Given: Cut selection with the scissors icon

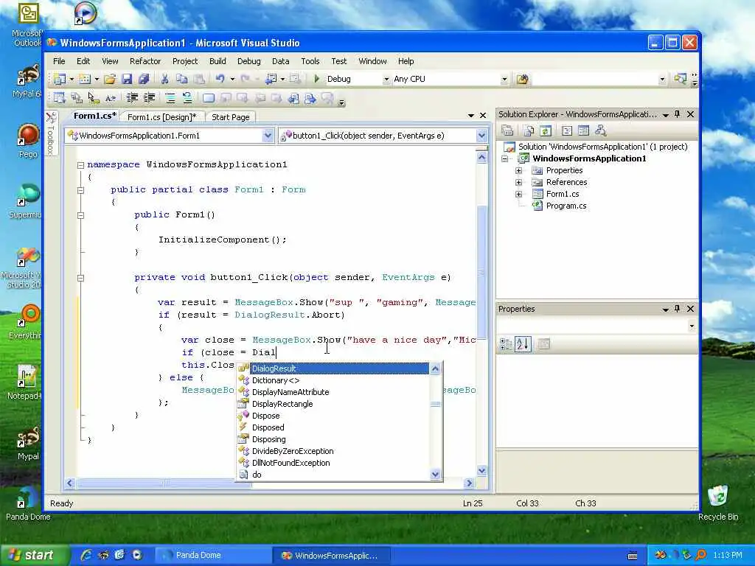Looking at the screenshot, I should tap(164, 79).
